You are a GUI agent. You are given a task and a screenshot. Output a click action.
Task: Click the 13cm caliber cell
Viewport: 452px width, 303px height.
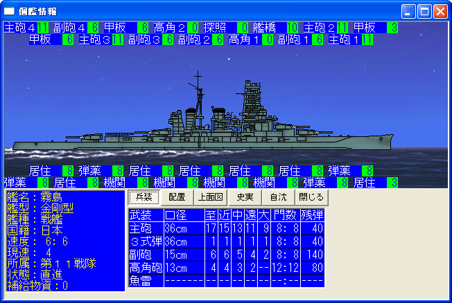tap(184, 268)
